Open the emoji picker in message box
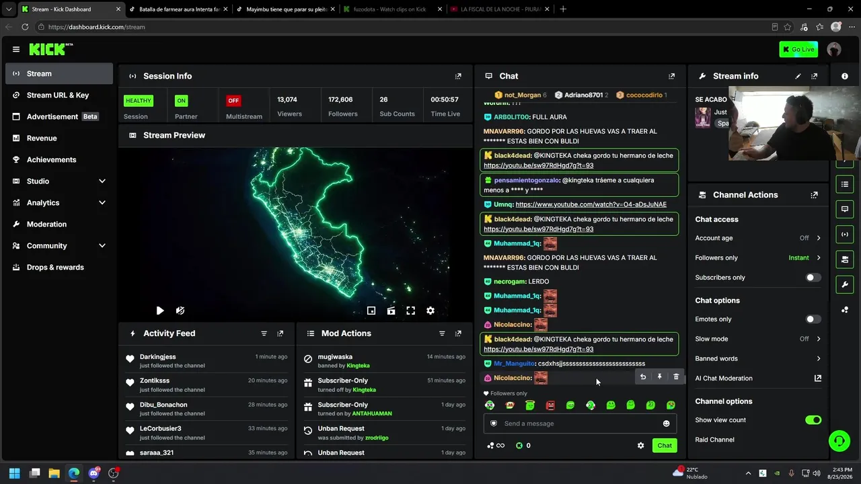 pos(667,424)
